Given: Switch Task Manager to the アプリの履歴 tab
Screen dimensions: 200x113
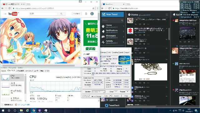Looking at the screenshot, I should tap(20, 71).
